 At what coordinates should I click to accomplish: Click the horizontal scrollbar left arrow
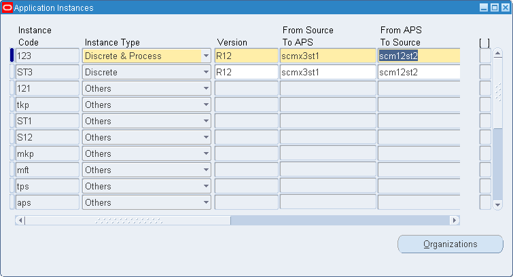(x=20, y=221)
